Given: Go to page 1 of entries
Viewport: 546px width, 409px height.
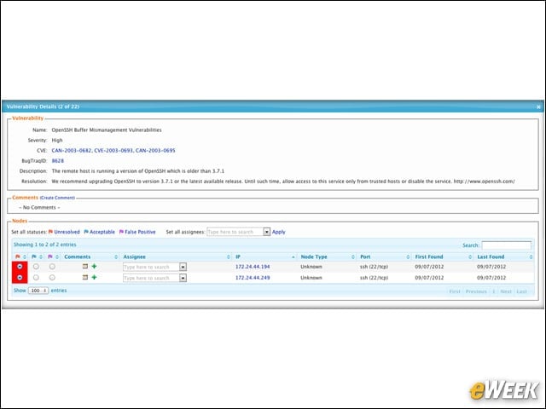Looking at the screenshot, I should coord(493,291).
